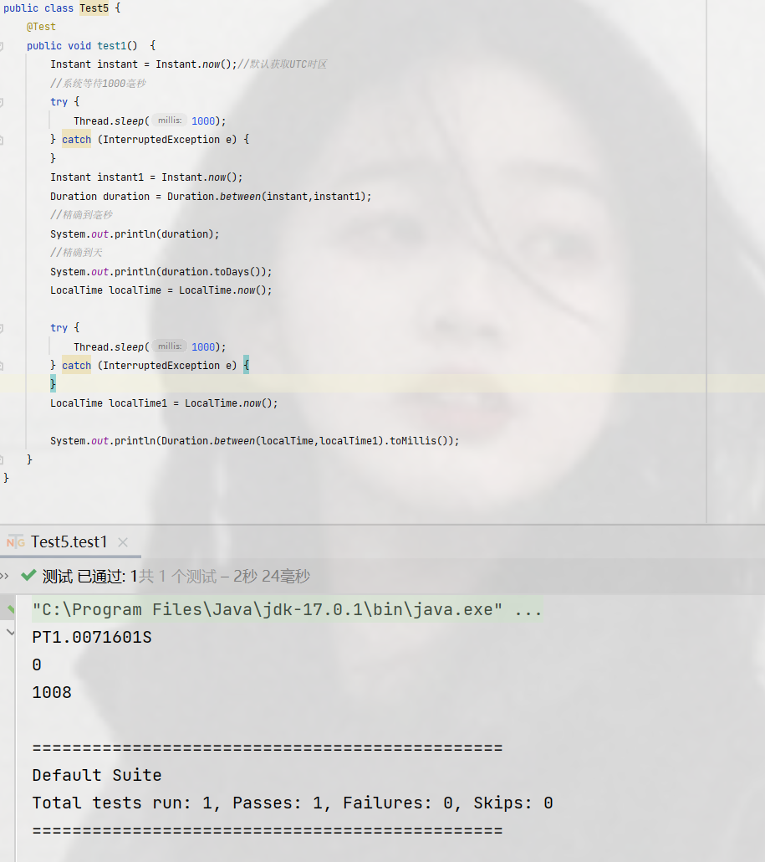Viewport: 765px width, 862px height.
Task: Click the gutter marker beside the first catch line
Action: point(6,139)
